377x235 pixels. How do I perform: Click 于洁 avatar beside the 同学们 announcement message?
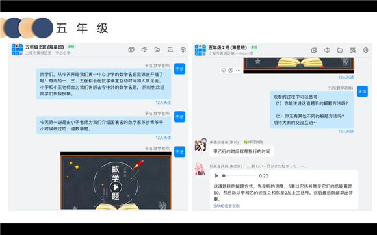pyautogui.click(x=179, y=69)
